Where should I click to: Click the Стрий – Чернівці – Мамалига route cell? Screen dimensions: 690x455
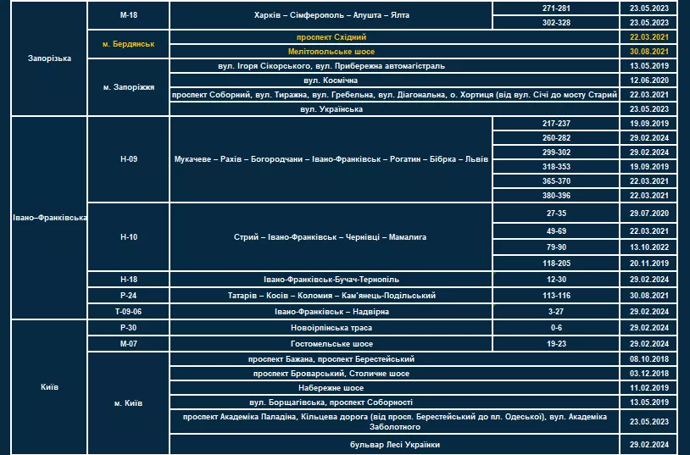pos(331,237)
